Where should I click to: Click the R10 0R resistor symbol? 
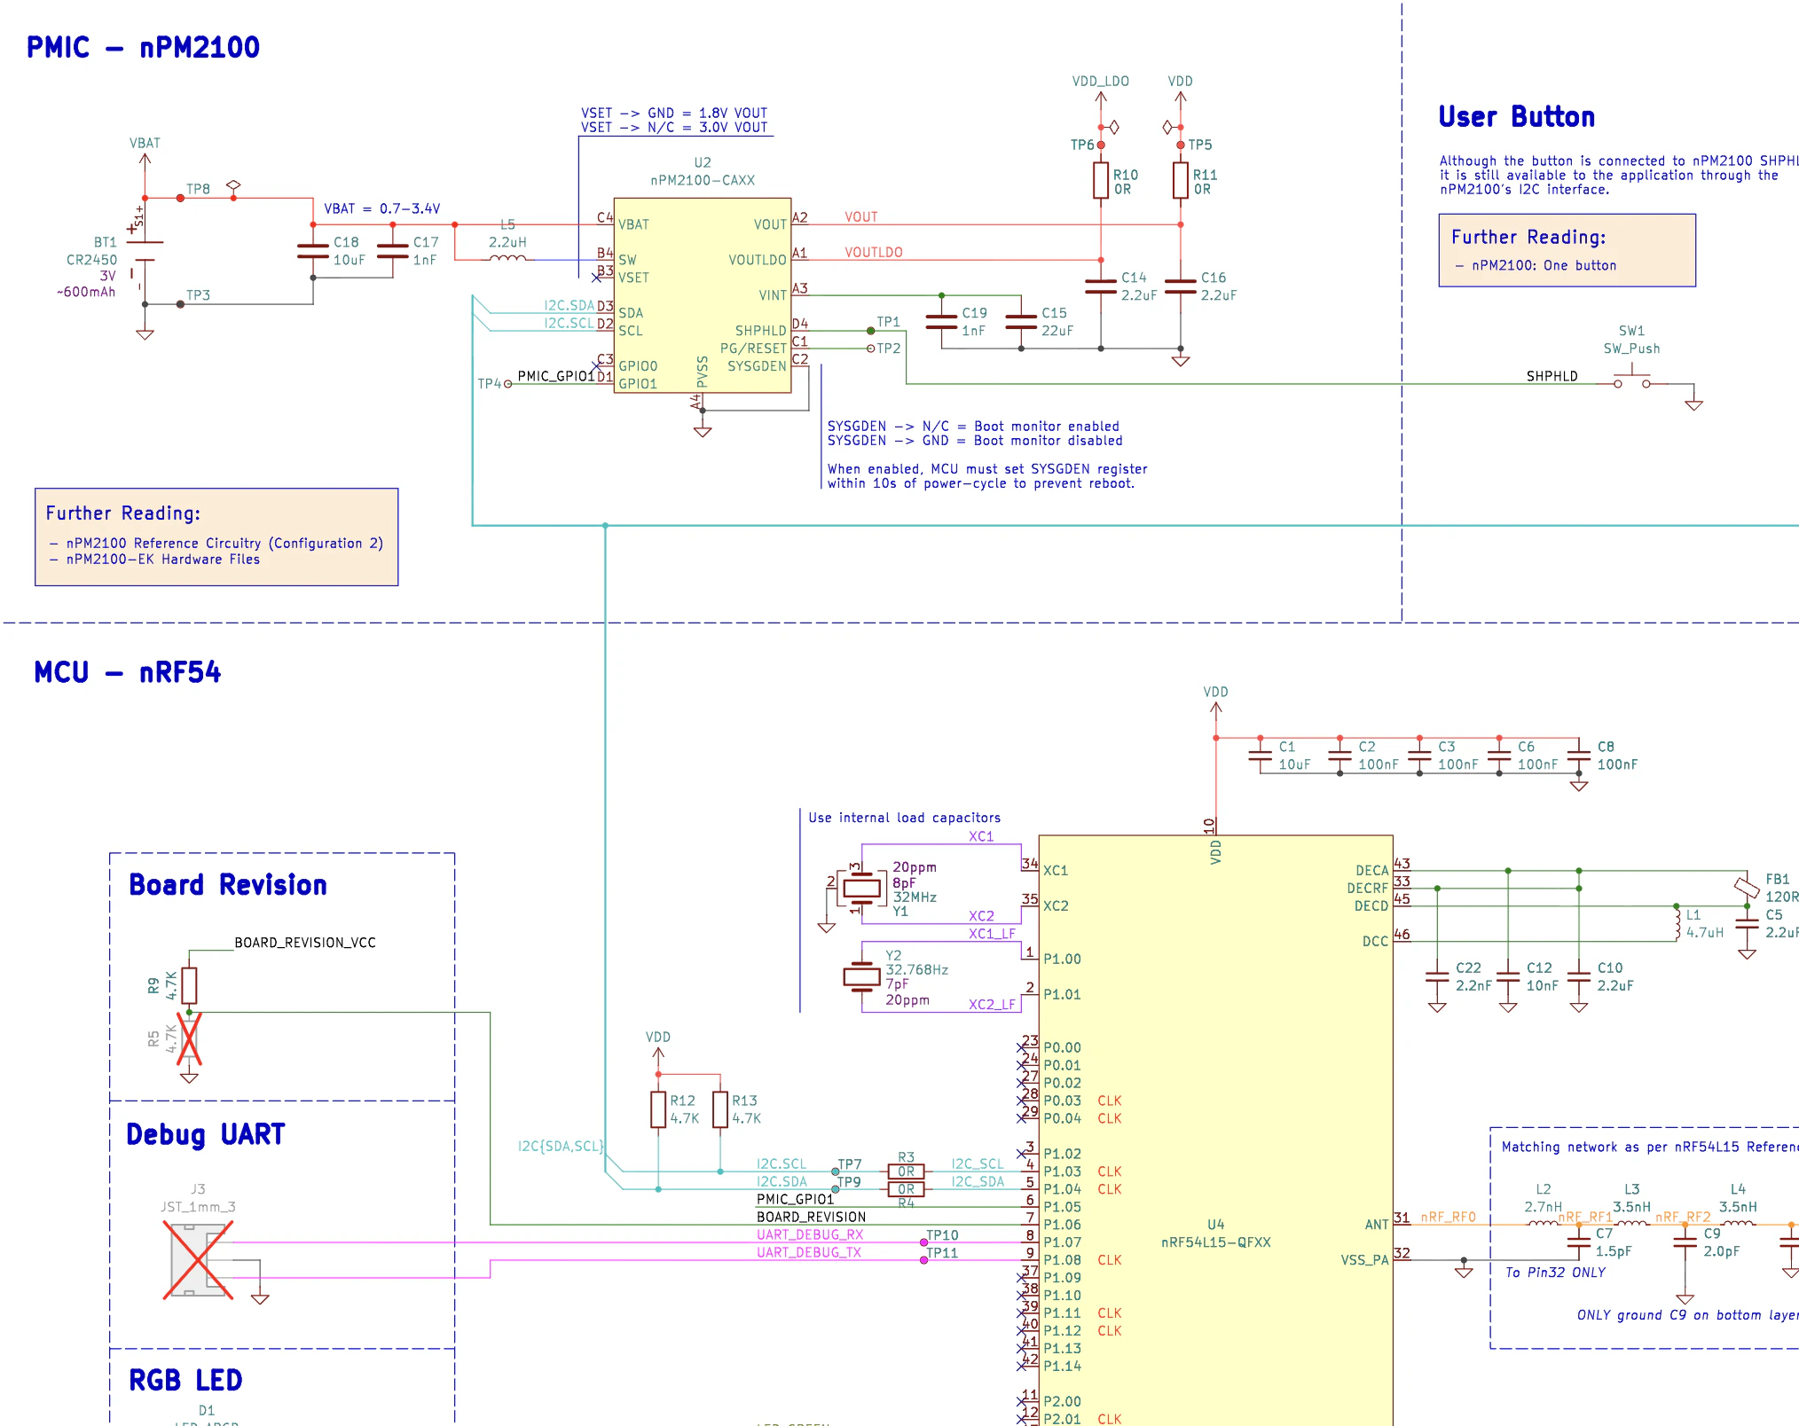coord(1101,180)
